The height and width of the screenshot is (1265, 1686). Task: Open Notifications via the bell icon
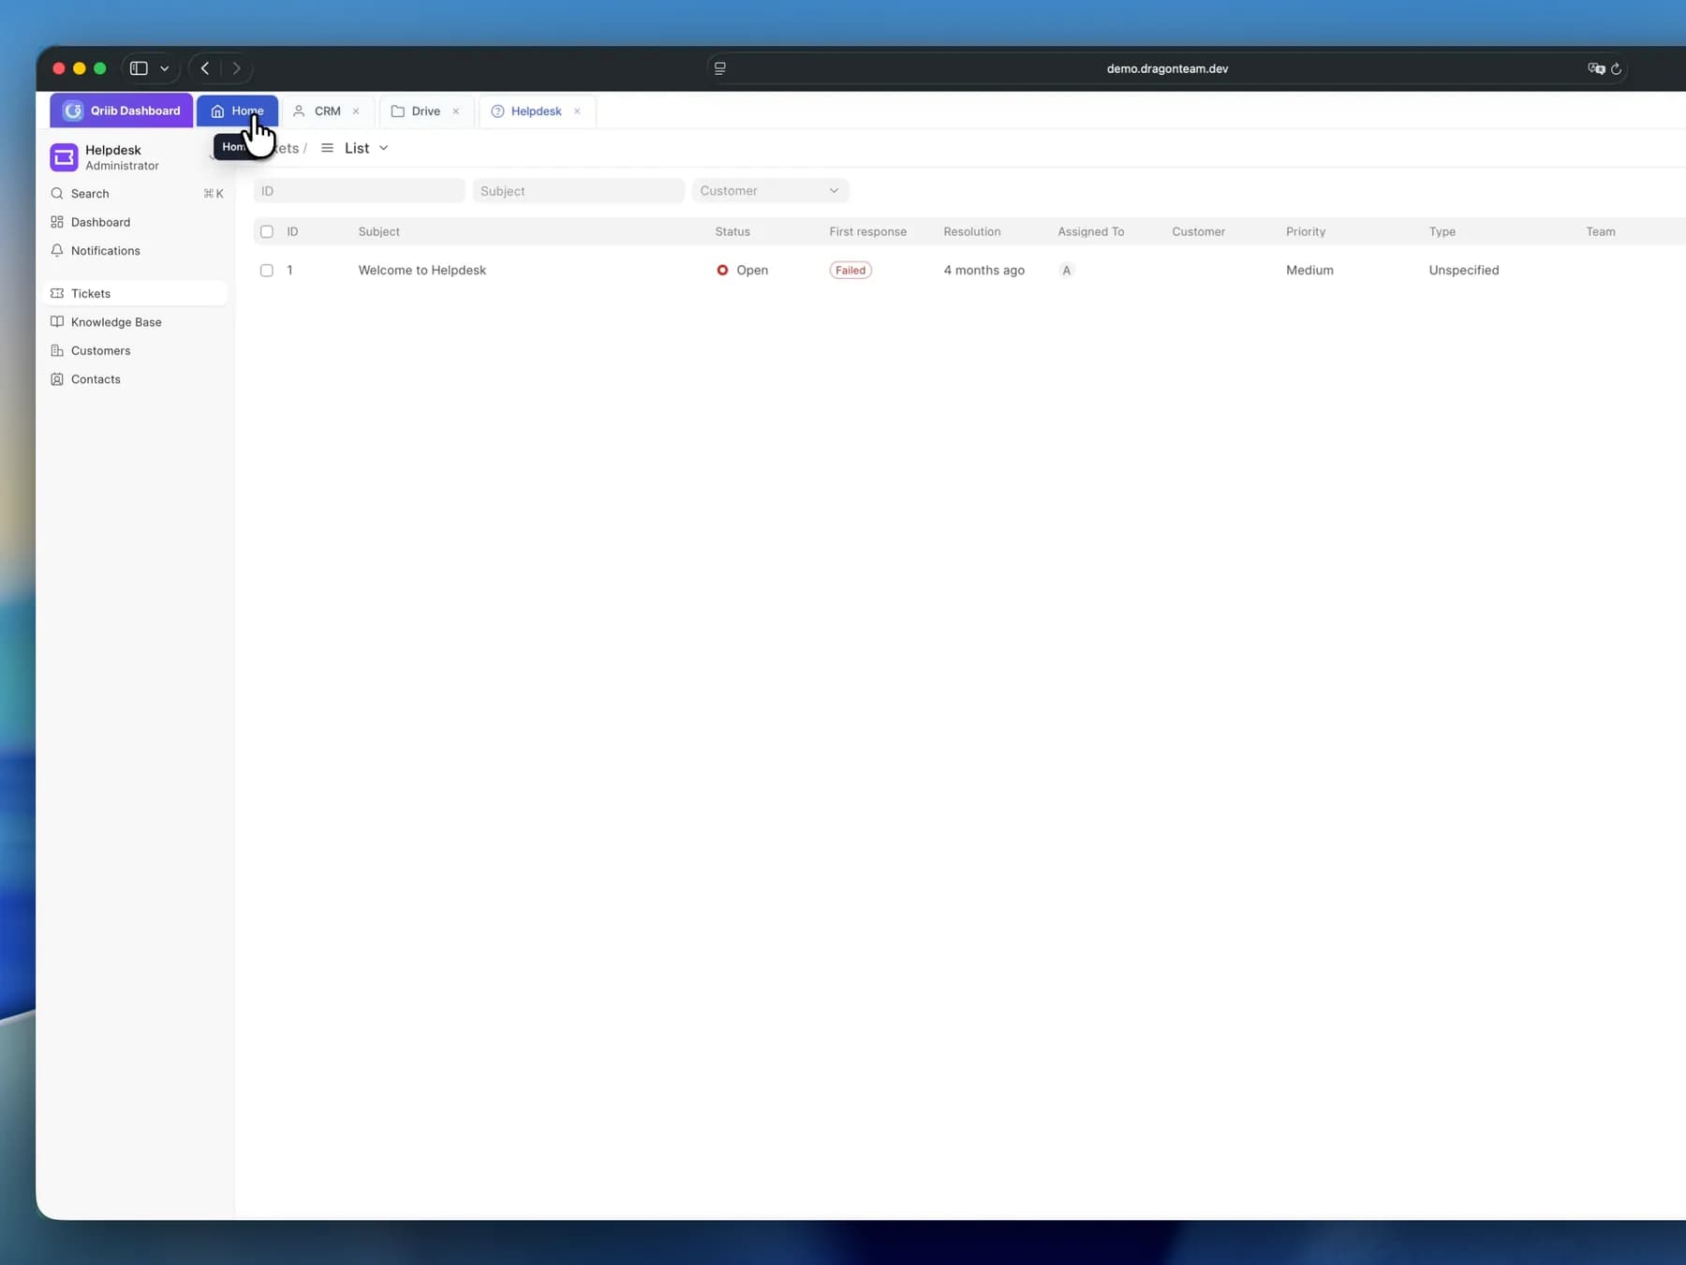[57, 251]
